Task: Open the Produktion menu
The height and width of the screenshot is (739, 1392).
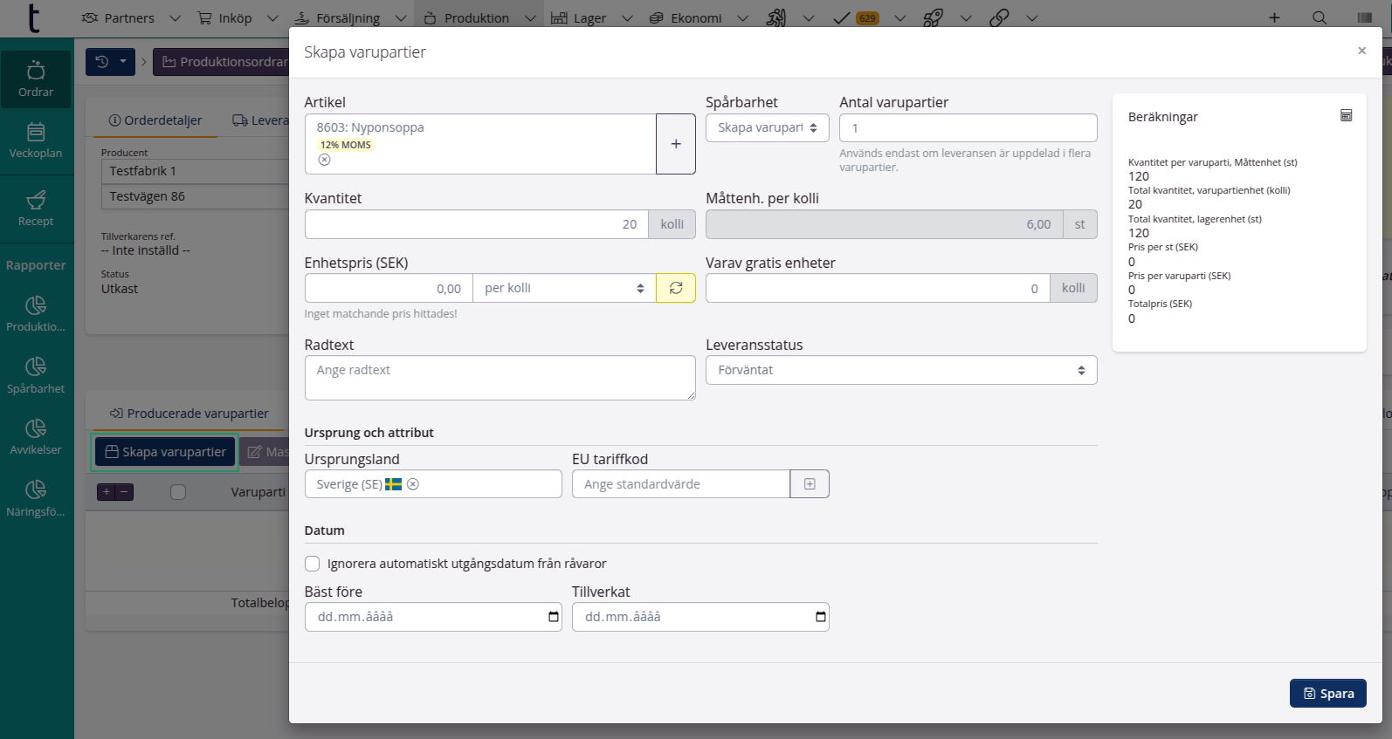Action: coord(476,17)
